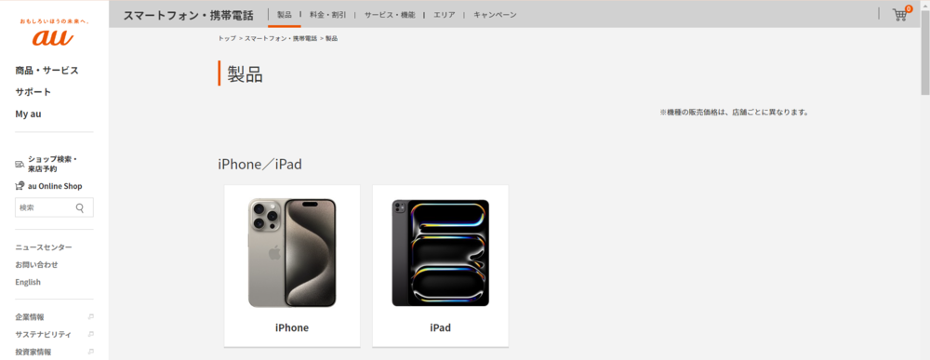The width and height of the screenshot is (930, 360).
Task: Click external link icon beside サステナビリティ
Action: [91, 334]
